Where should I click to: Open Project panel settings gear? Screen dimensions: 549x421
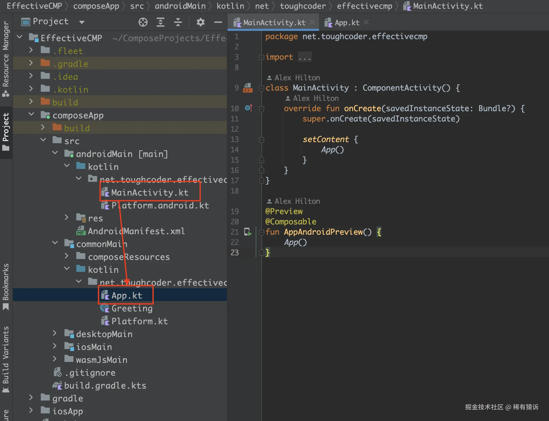pos(200,22)
